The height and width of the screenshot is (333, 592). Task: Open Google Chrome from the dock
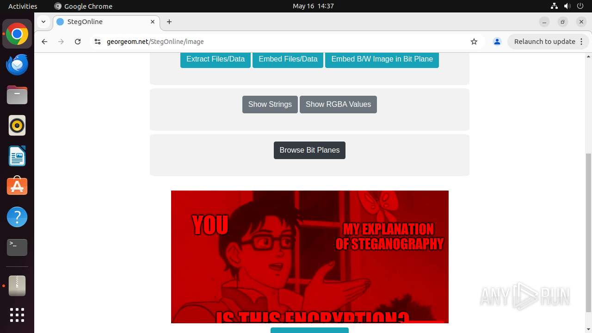click(x=17, y=34)
